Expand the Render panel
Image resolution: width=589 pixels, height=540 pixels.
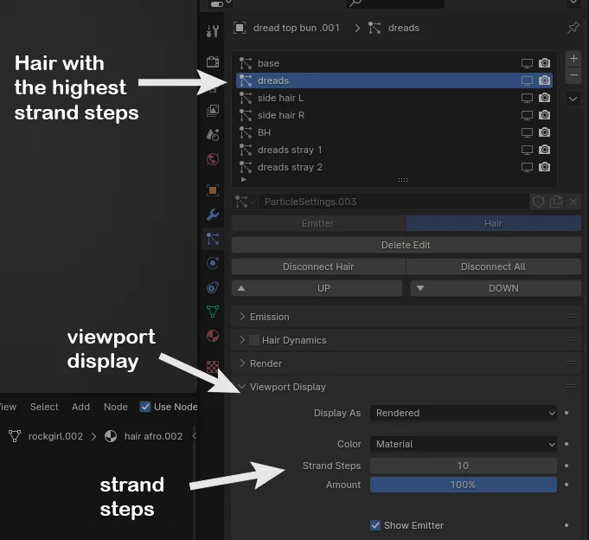pyautogui.click(x=242, y=363)
